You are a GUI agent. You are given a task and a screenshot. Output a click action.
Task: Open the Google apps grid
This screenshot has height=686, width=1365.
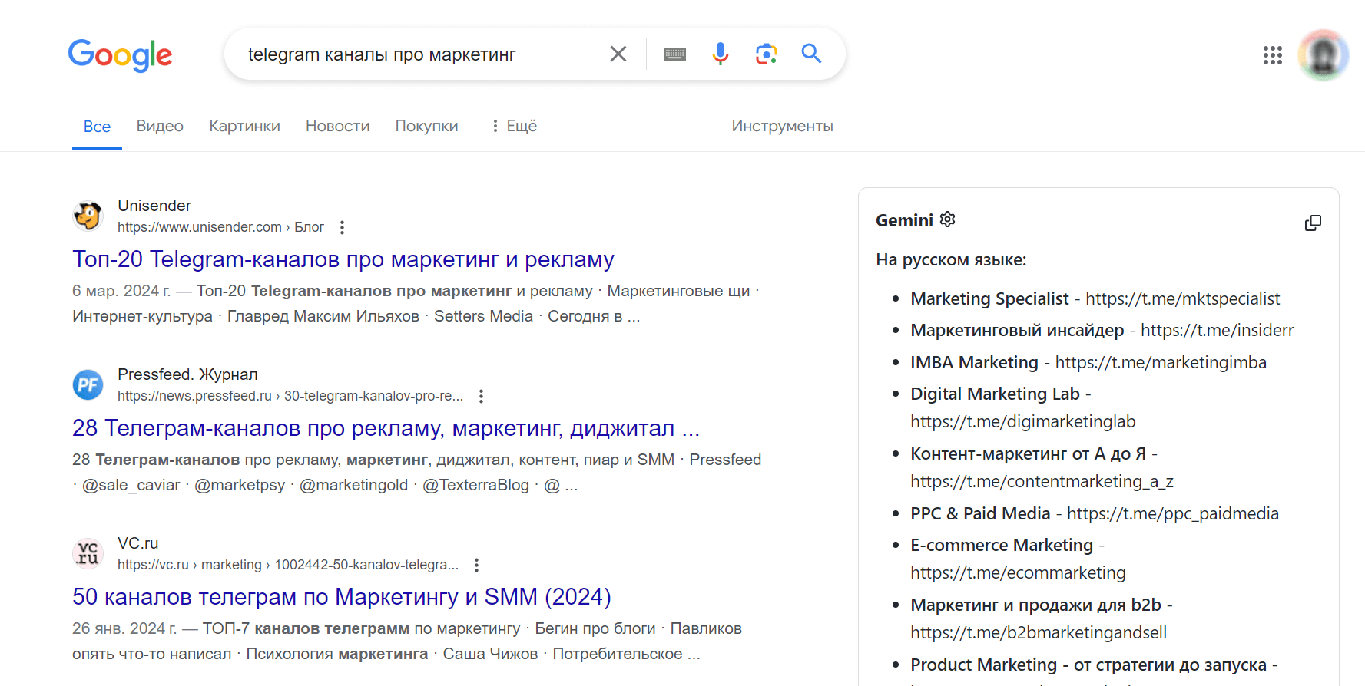click(x=1272, y=55)
